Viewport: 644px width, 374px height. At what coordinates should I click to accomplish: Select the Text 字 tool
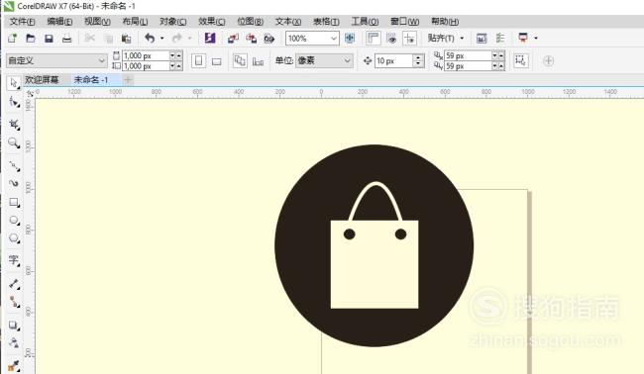[14, 260]
